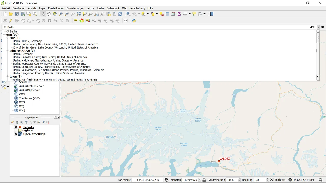Collapse the osm (50) results group
The width and height of the screenshot is (326, 183).
4,35
